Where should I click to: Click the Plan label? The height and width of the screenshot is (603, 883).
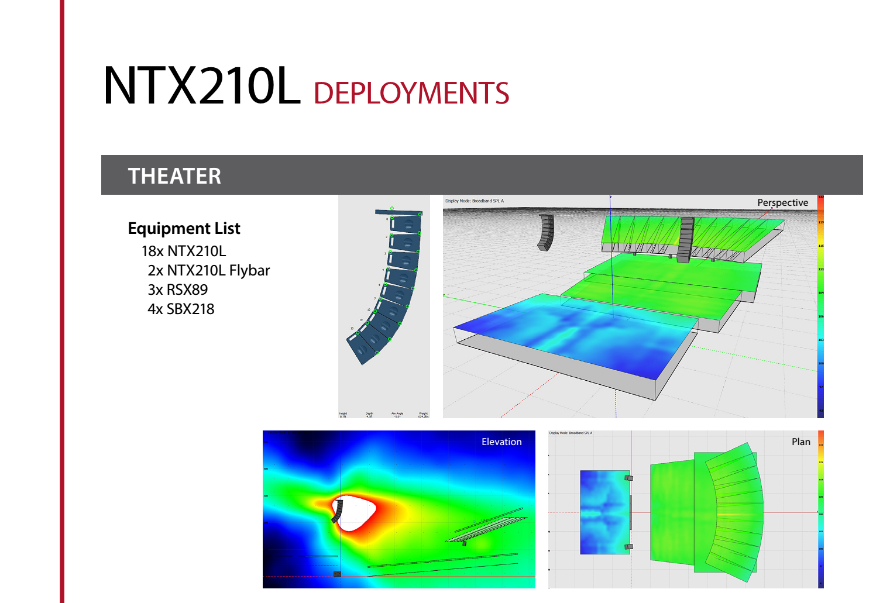[801, 442]
